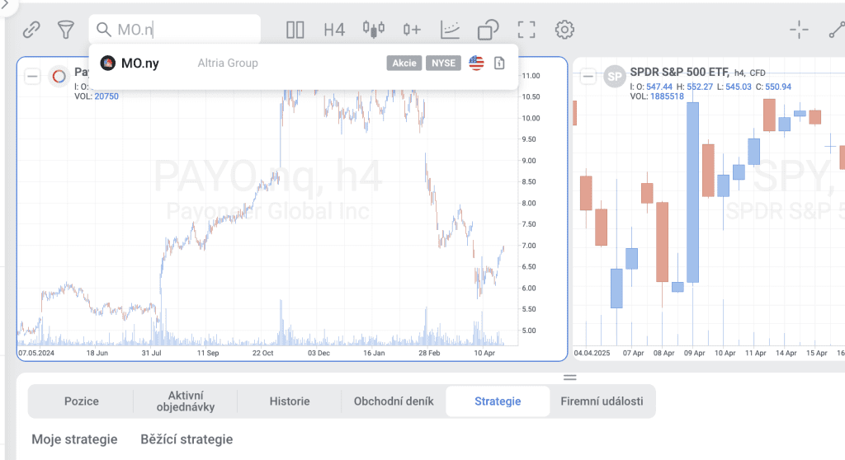Open the H4 timeframe selector
Viewport: 845px width, 460px height.
[334, 30]
